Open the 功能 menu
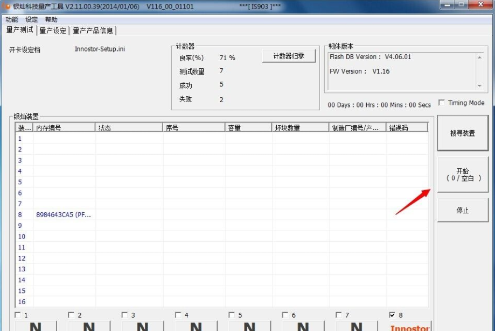 click(x=12, y=19)
